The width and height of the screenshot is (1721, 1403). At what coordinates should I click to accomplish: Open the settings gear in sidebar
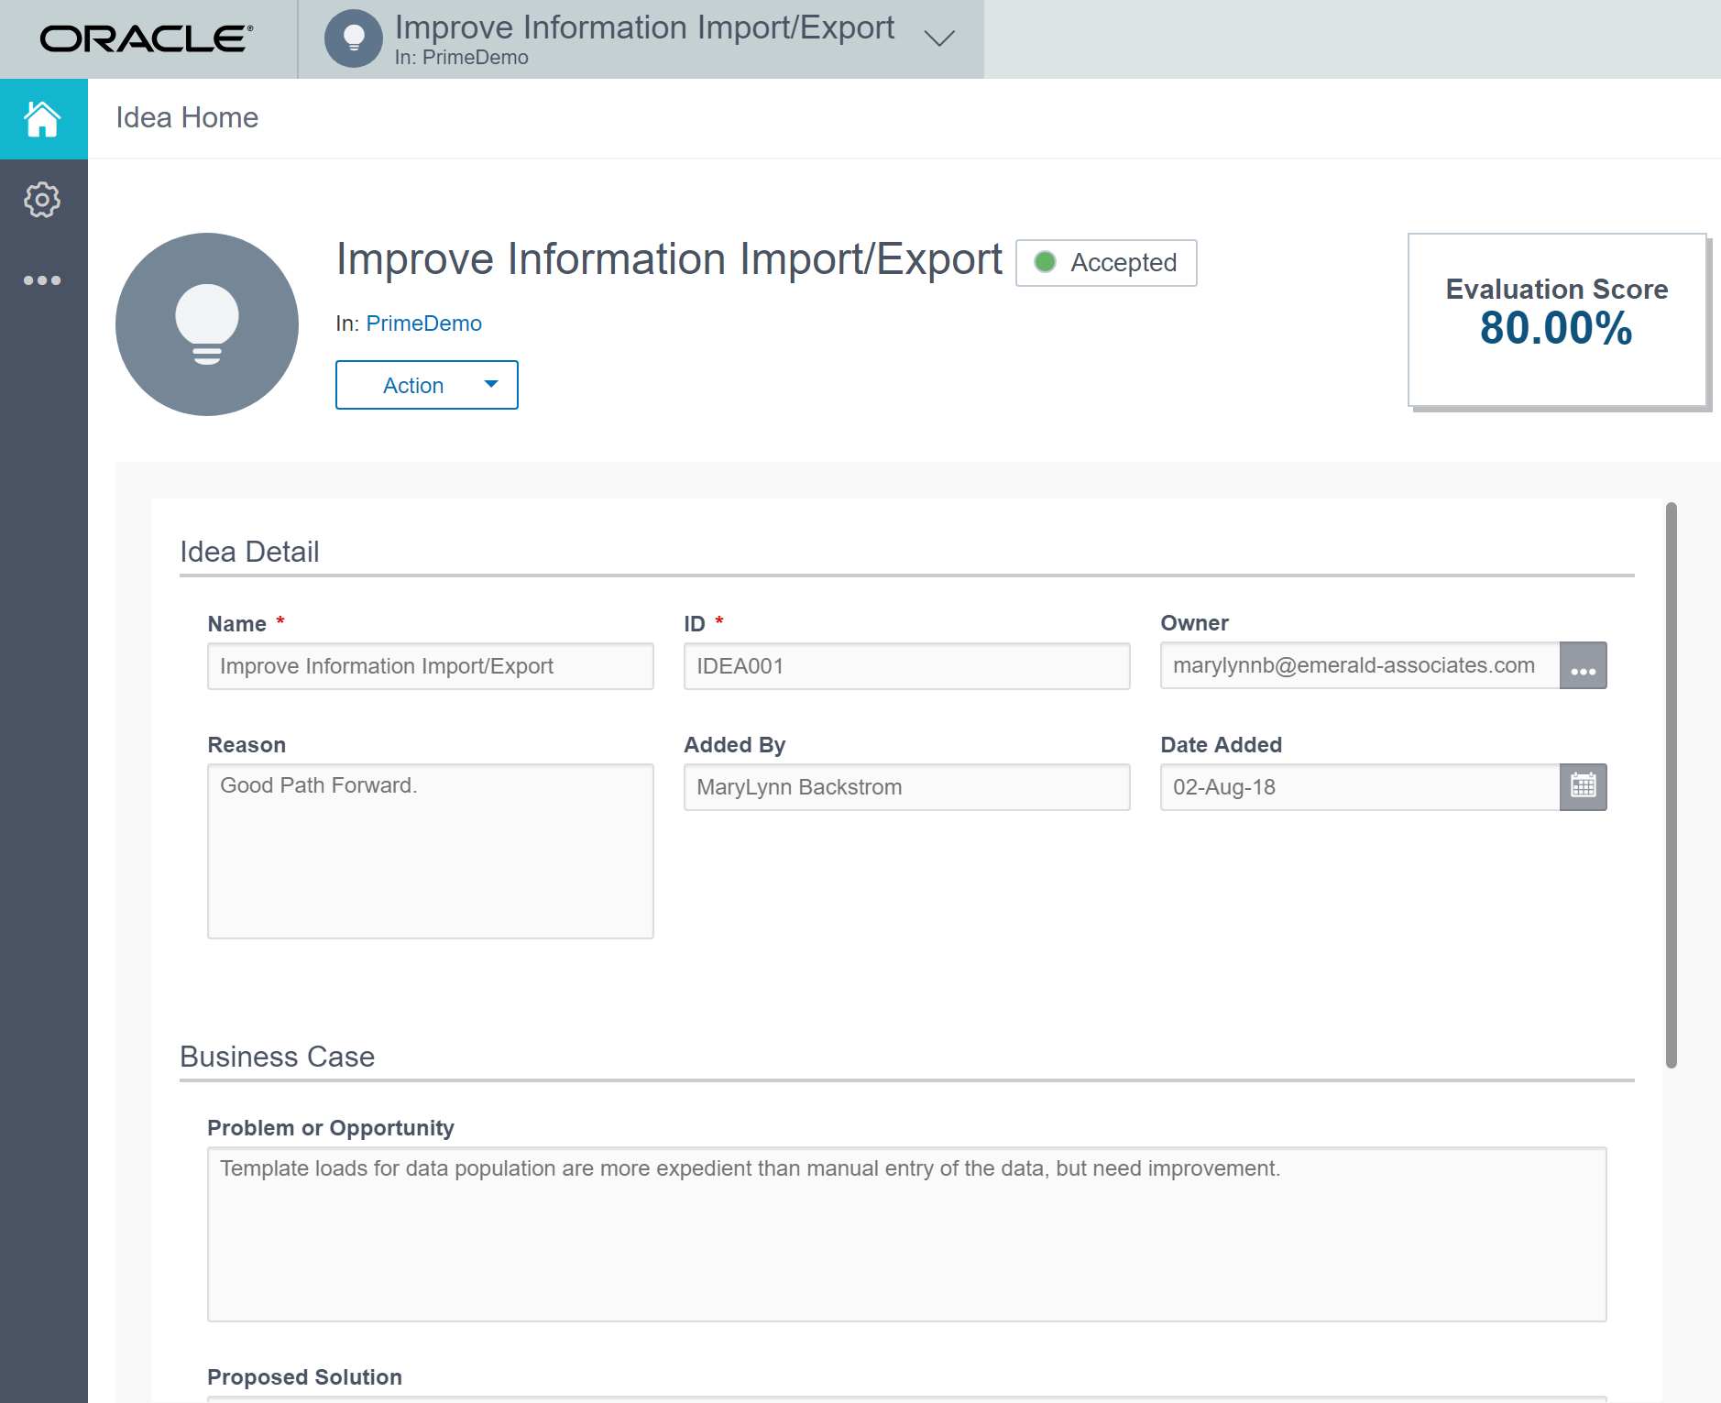pos(42,200)
